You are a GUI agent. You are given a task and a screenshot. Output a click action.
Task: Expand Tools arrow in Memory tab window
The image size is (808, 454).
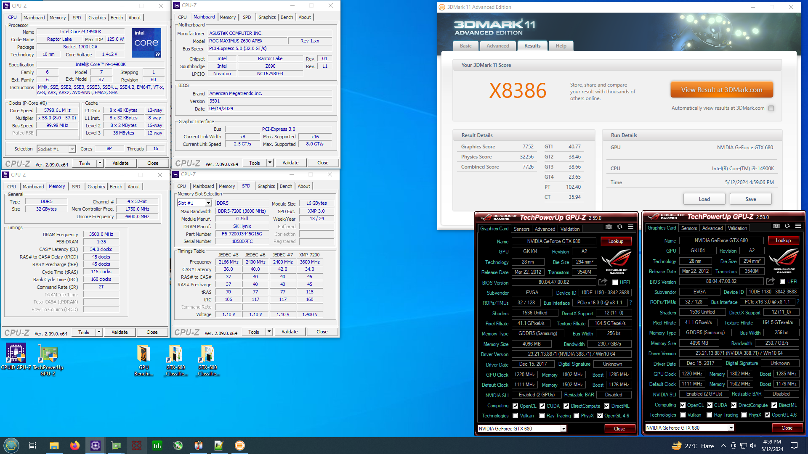click(x=99, y=332)
